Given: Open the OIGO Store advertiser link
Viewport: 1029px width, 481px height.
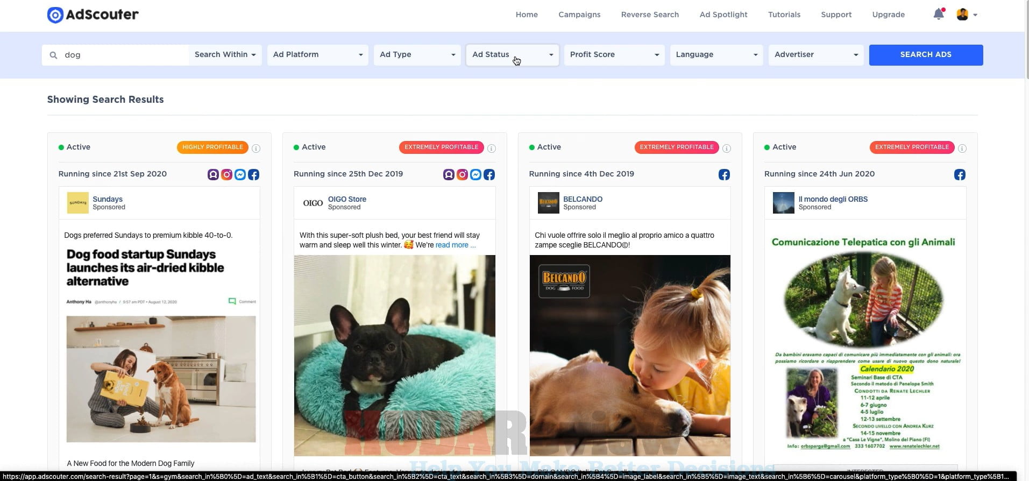Looking at the screenshot, I should tap(347, 199).
